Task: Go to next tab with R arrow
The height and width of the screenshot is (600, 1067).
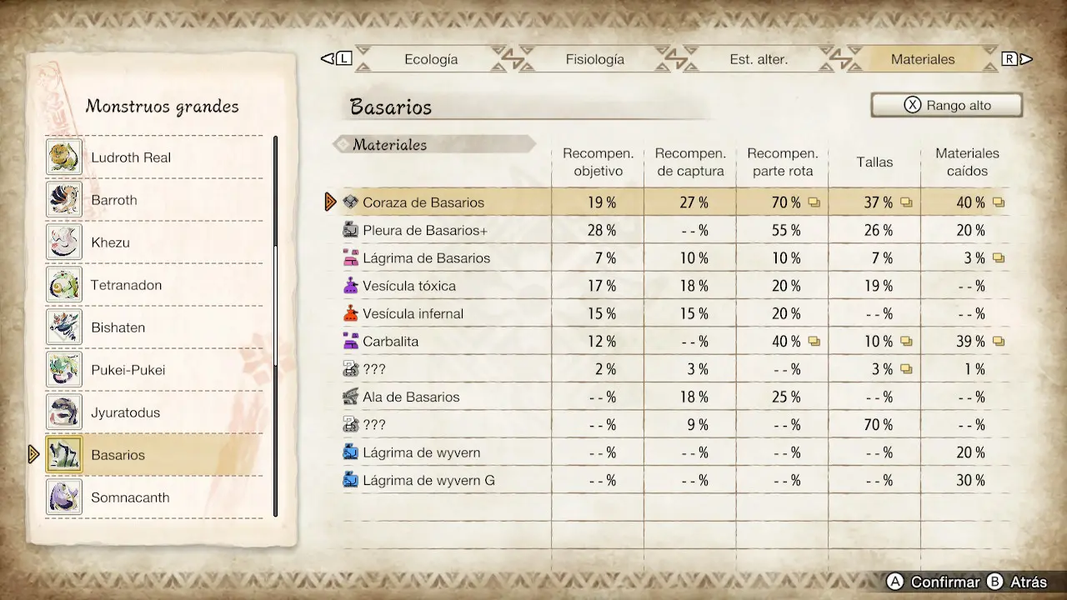Action: point(1017,58)
